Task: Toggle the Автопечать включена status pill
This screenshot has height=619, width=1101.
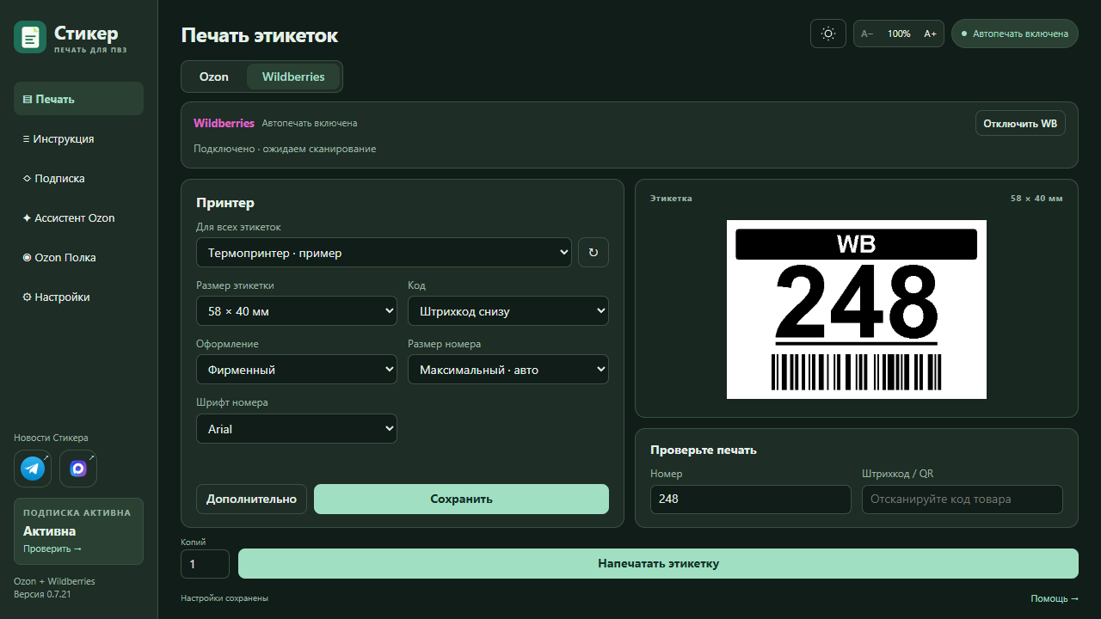Action: (1015, 34)
